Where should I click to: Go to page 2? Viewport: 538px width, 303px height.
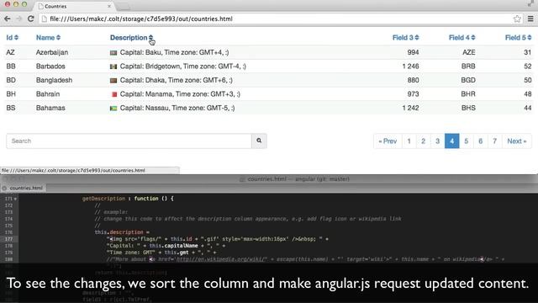424,141
